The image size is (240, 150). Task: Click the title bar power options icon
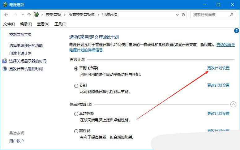tap(5, 5)
